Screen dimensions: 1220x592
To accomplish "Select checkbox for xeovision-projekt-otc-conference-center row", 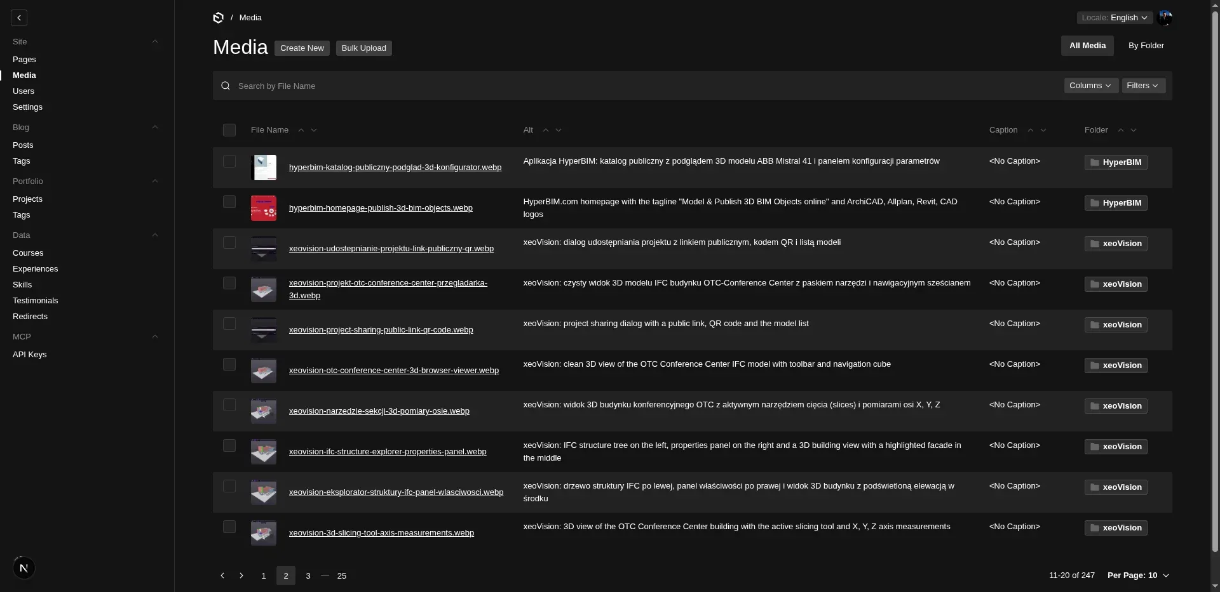I will point(229,283).
